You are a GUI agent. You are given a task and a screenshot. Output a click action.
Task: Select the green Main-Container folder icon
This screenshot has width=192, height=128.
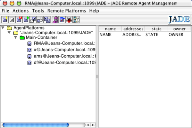22,37
